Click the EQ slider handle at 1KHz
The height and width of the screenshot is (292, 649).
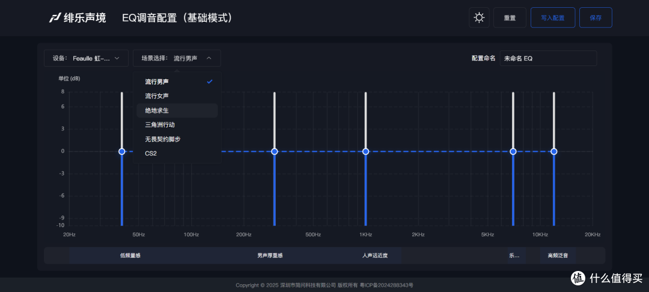[365, 151]
